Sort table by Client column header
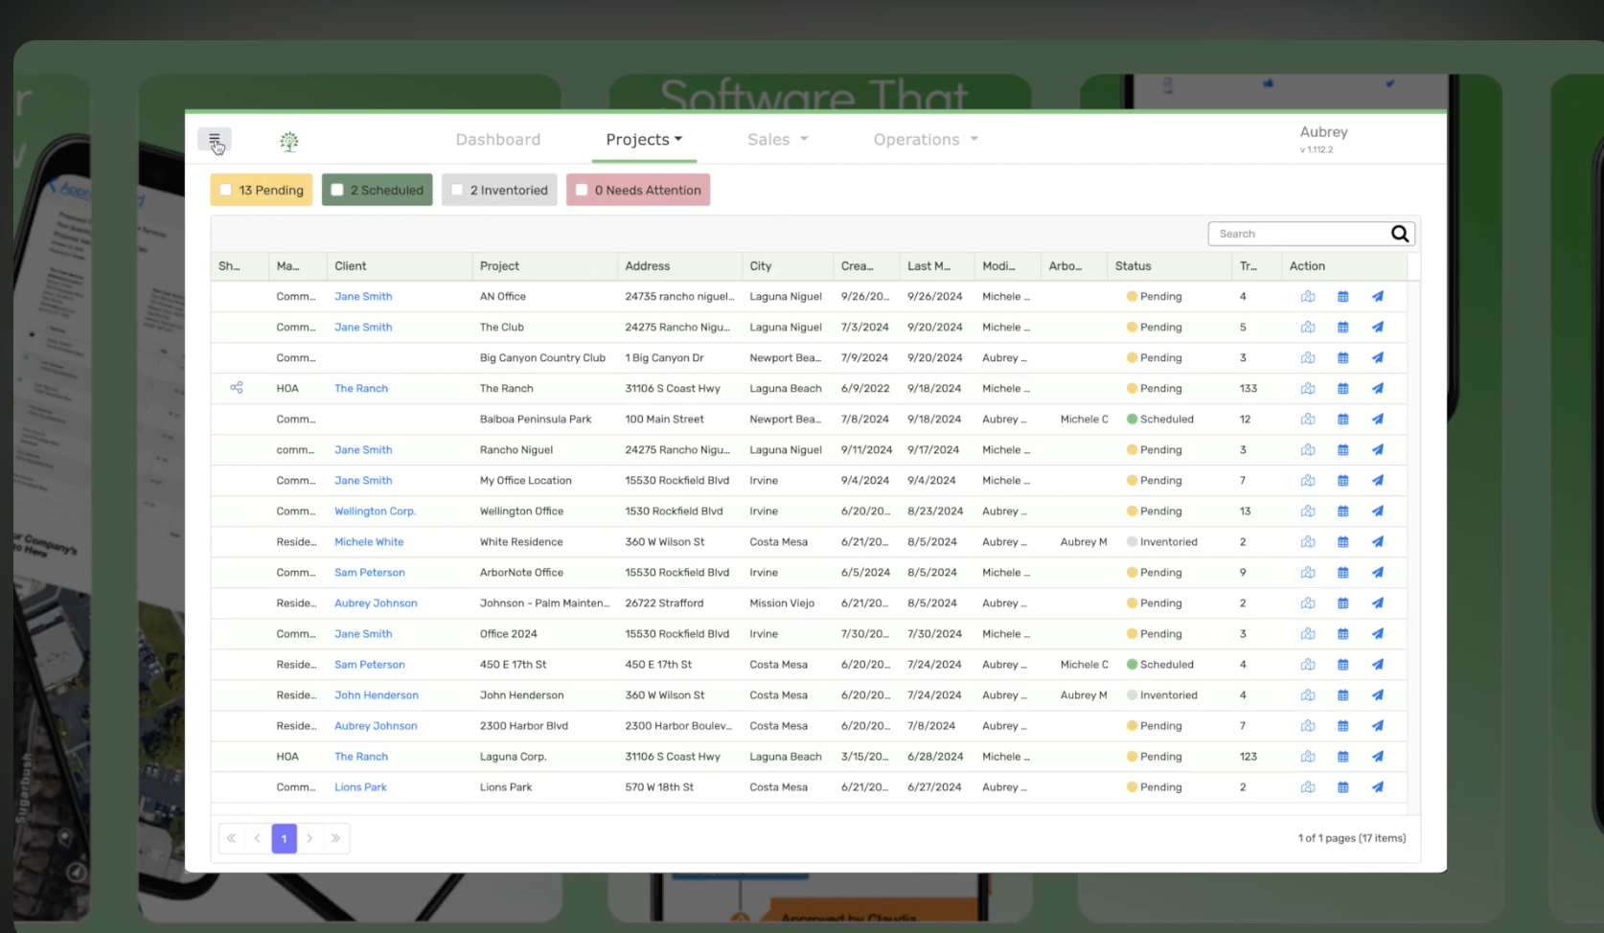This screenshot has width=1604, height=933. 351,266
